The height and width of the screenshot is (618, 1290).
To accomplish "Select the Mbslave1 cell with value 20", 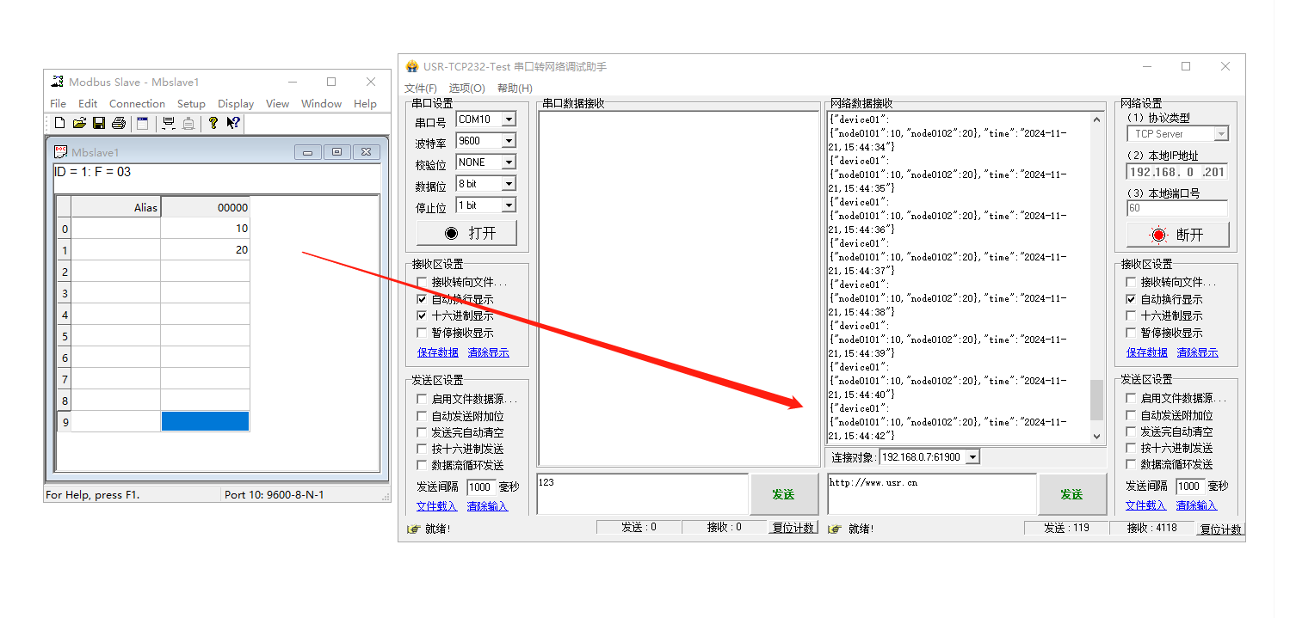I will tap(205, 250).
